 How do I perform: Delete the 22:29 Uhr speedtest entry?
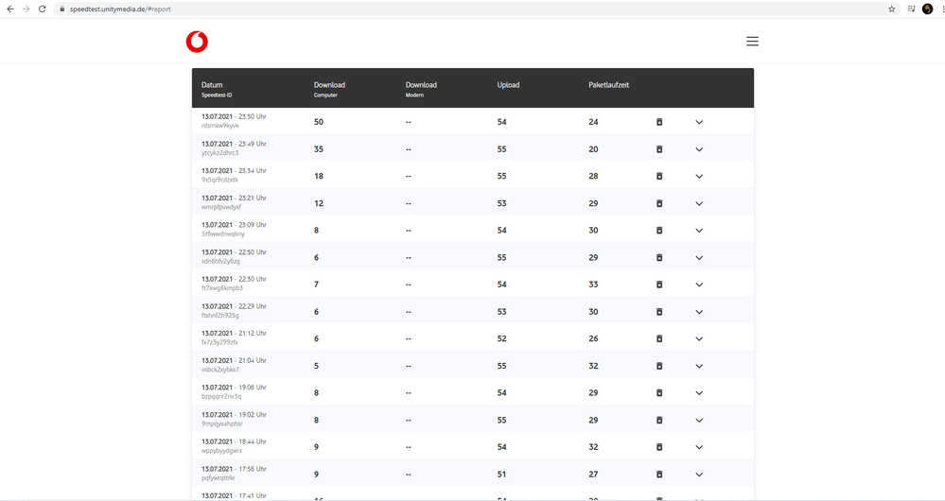click(x=659, y=312)
